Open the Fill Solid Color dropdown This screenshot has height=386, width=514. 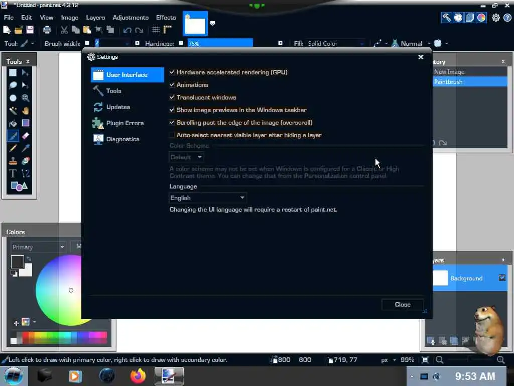tap(336, 43)
